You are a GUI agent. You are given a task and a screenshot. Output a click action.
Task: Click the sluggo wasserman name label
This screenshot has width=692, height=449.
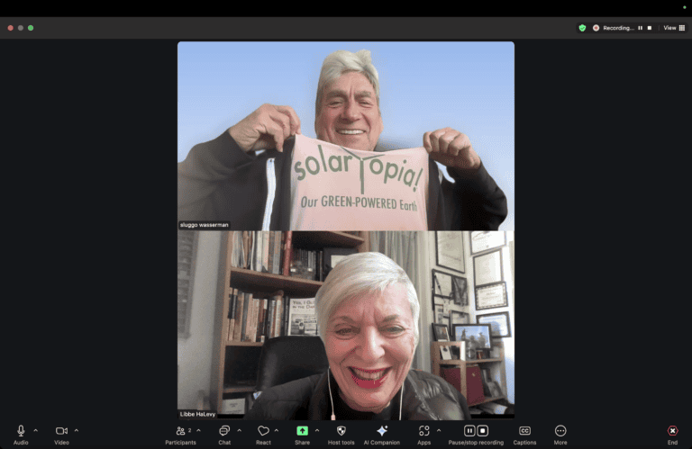(x=204, y=225)
